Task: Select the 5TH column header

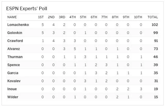Action: tap(83, 17)
